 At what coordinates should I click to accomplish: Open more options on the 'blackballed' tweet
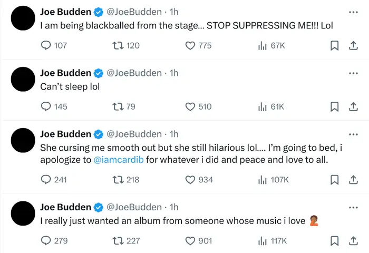(x=353, y=12)
